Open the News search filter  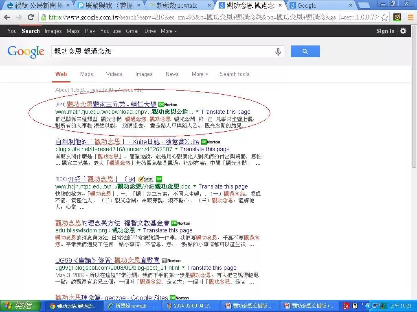172,74
